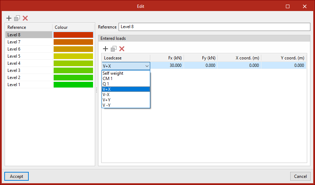Copy selected level with top-left duplicate icon
The image size is (315, 185).
coord(17,18)
